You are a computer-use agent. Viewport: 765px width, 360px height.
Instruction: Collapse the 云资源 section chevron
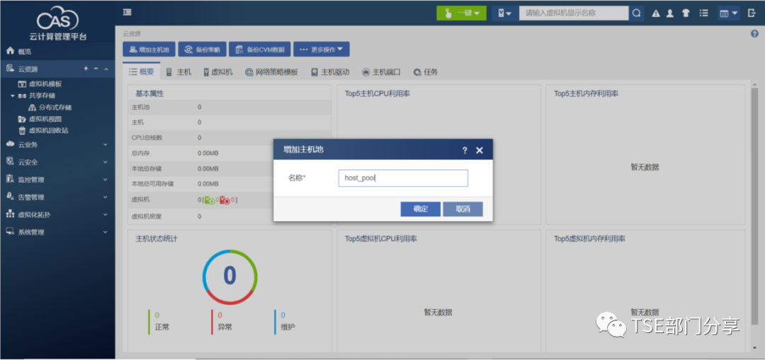click(106, 69)
